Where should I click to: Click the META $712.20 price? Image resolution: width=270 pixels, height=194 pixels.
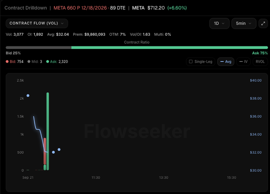click(148, 8)
